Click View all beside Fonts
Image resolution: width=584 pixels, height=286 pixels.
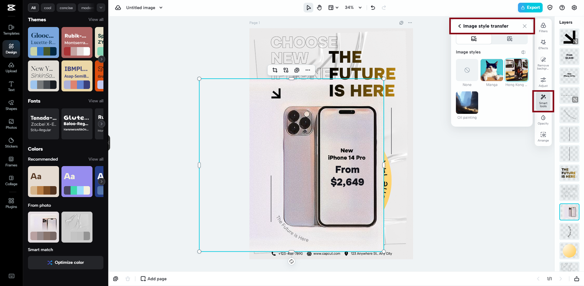coord(96,101)
